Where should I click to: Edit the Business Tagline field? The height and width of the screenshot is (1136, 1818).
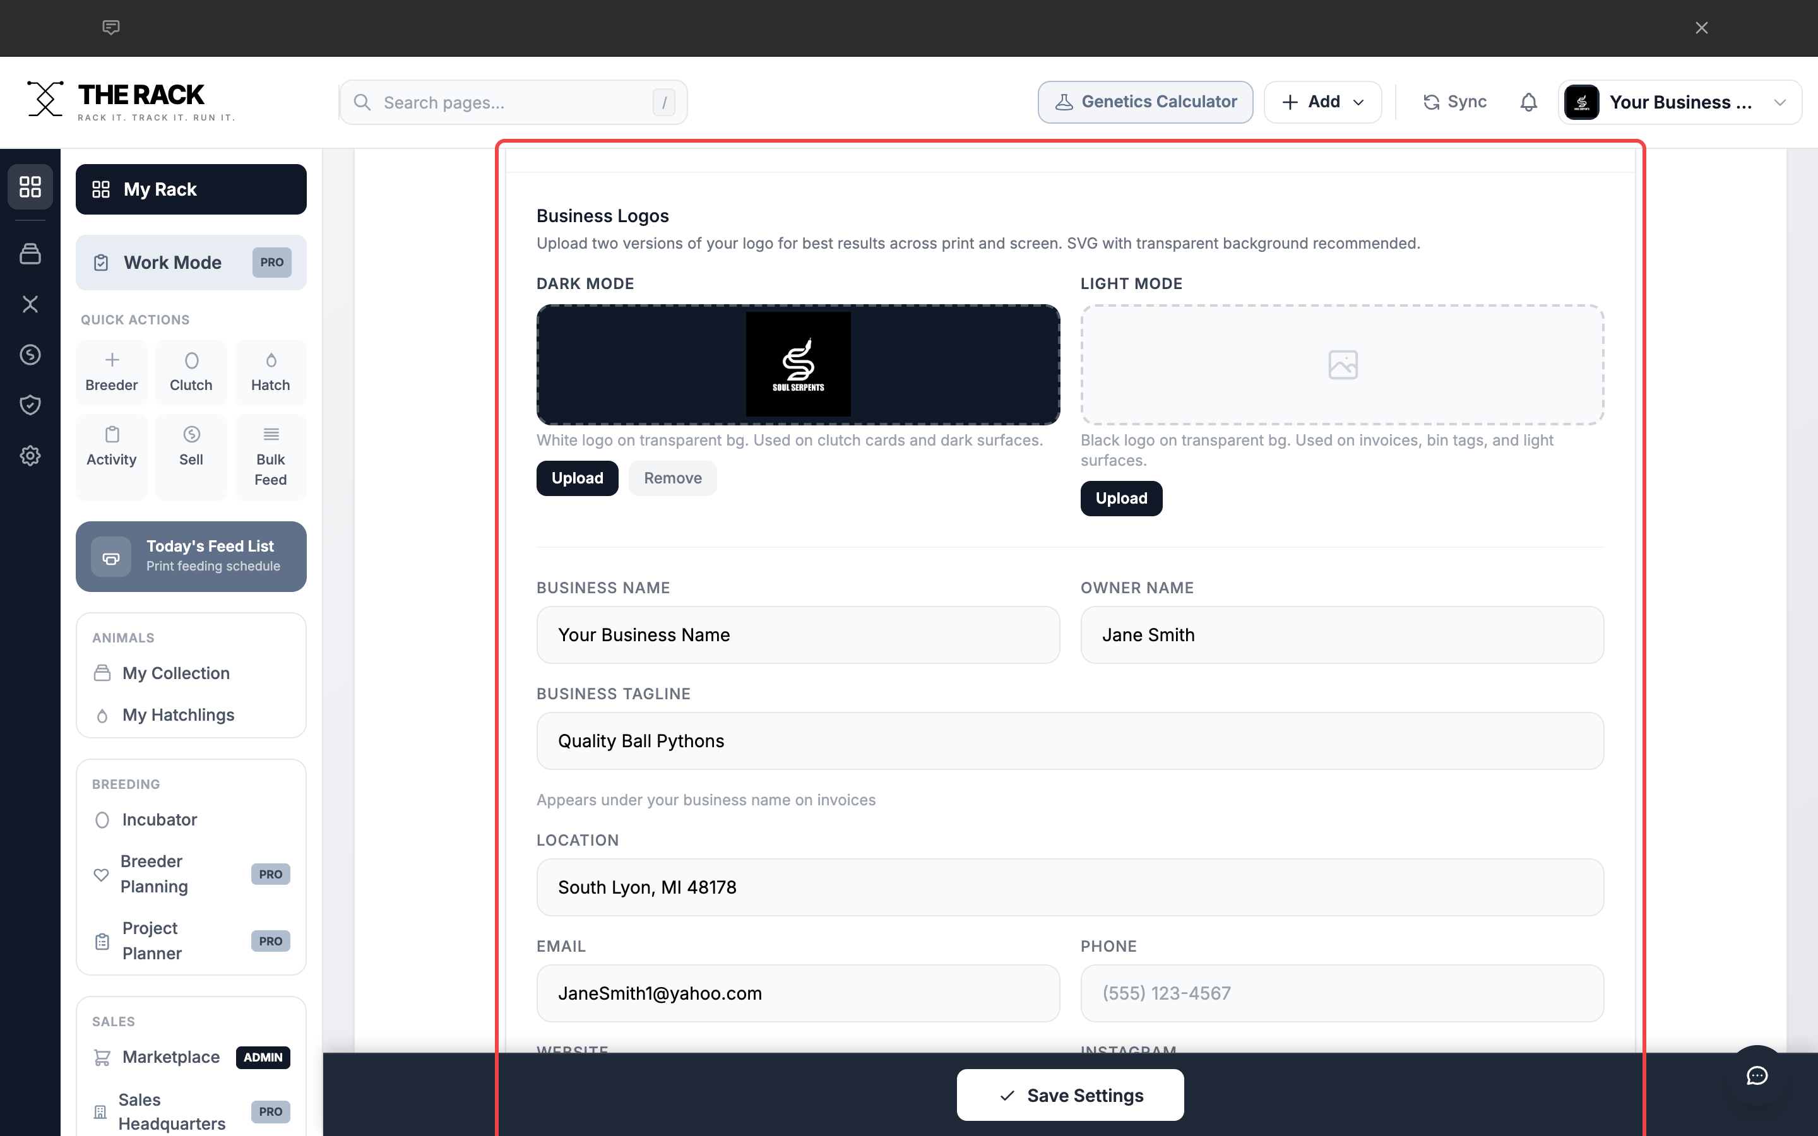click(x=1070, y=741)
